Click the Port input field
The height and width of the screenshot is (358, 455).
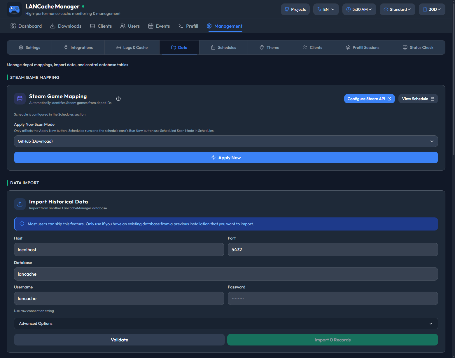pos(333,249)
